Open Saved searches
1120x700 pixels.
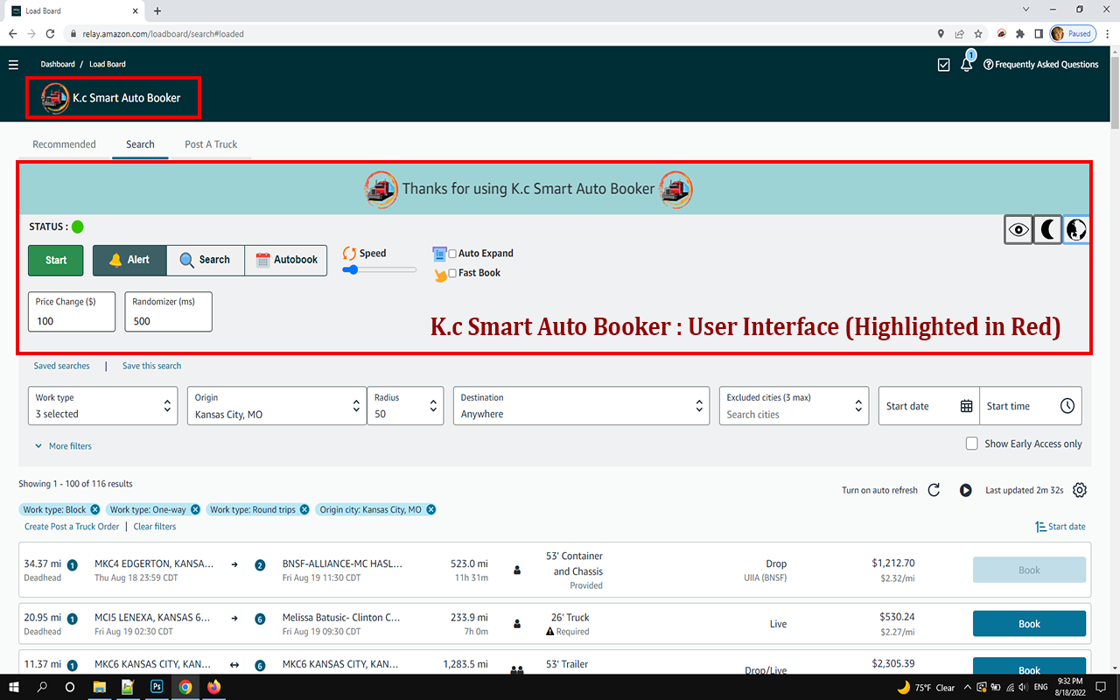click(x=61, y=366)
